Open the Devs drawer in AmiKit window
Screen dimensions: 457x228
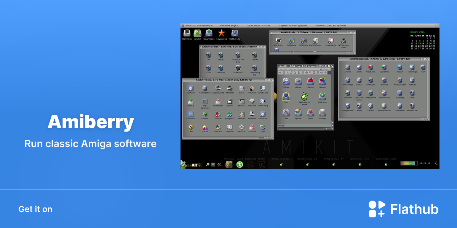coord(310,114)
